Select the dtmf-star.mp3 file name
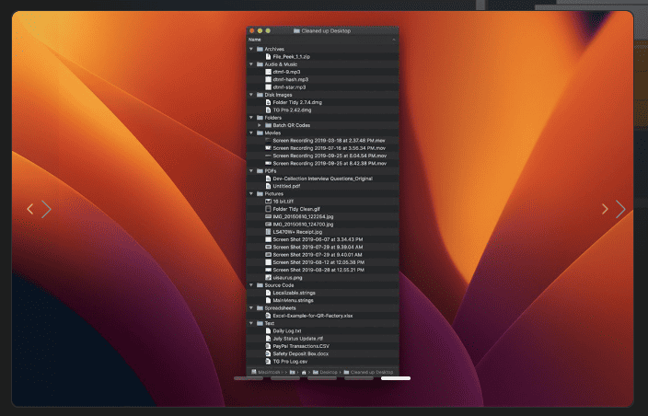 coord(289,87)
